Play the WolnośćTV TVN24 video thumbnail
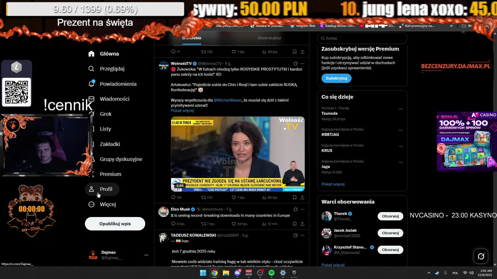The image size is (497, 279). pyautogui.click(x=238, y=154)
